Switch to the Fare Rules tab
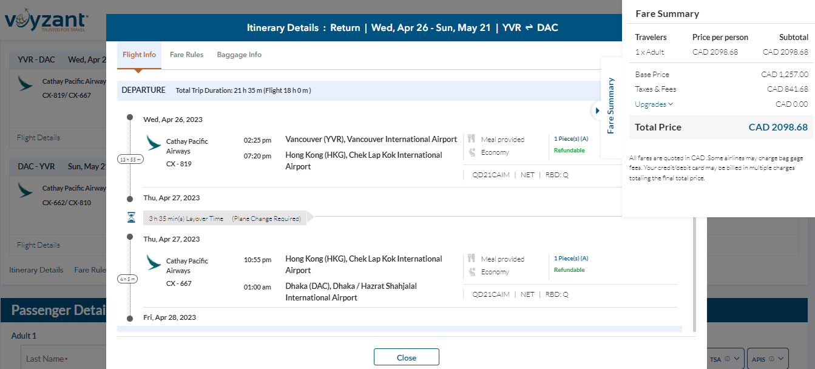The height and width of the screenshot is (369, 815). click(186, 55)
